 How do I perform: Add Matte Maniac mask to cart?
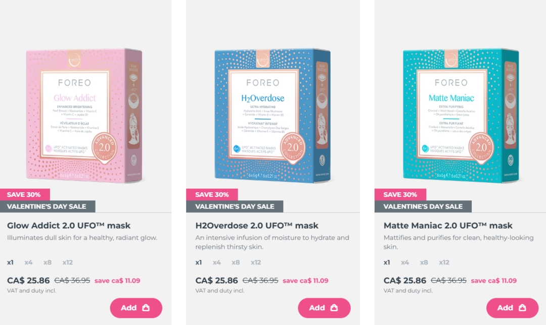(x=512, y=308)
